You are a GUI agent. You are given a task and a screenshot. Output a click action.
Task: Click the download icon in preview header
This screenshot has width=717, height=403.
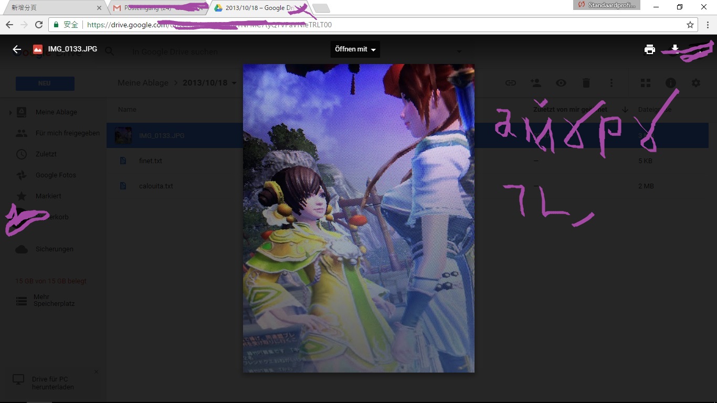point(676,49)
